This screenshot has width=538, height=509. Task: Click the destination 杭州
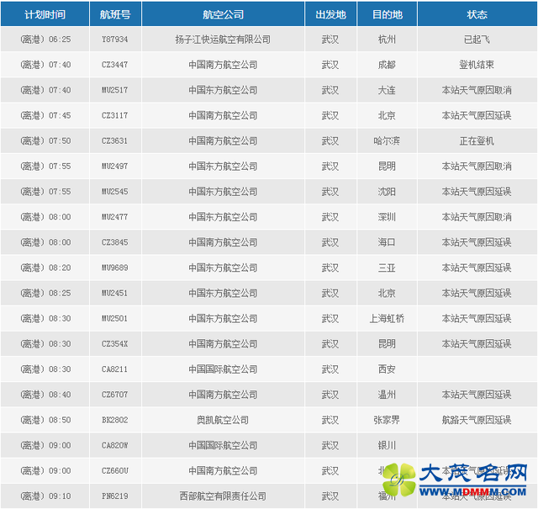click(387, 40)
